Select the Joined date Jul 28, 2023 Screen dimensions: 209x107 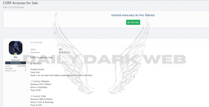(21, 66)
